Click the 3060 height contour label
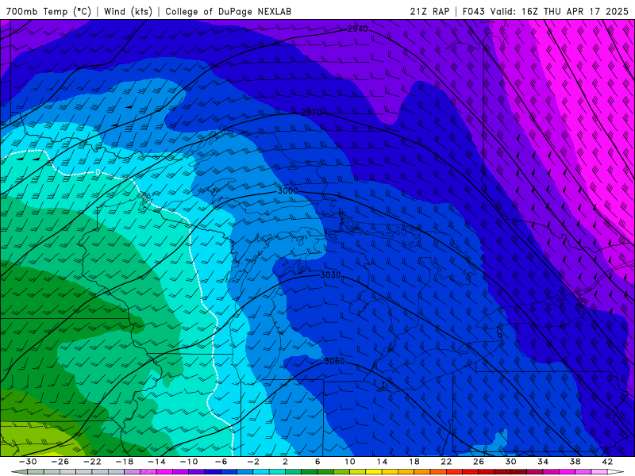Viewport: 635px width, 476px height. 334,361
